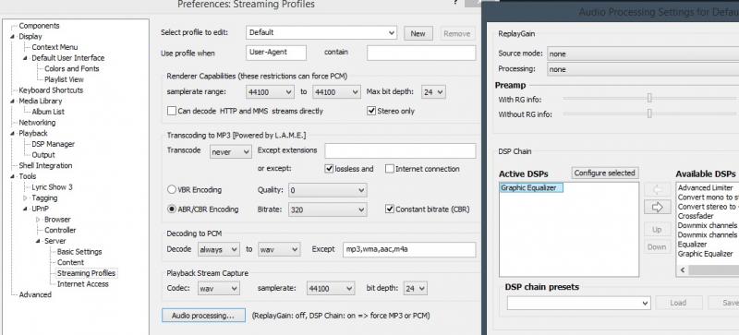This screenshot has width=739, height=335.
Task: Click the Audio processing... button
Action: point(203,316)
